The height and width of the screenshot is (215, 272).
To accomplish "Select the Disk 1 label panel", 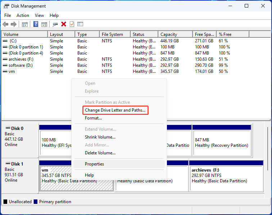I will pos(20,176).
